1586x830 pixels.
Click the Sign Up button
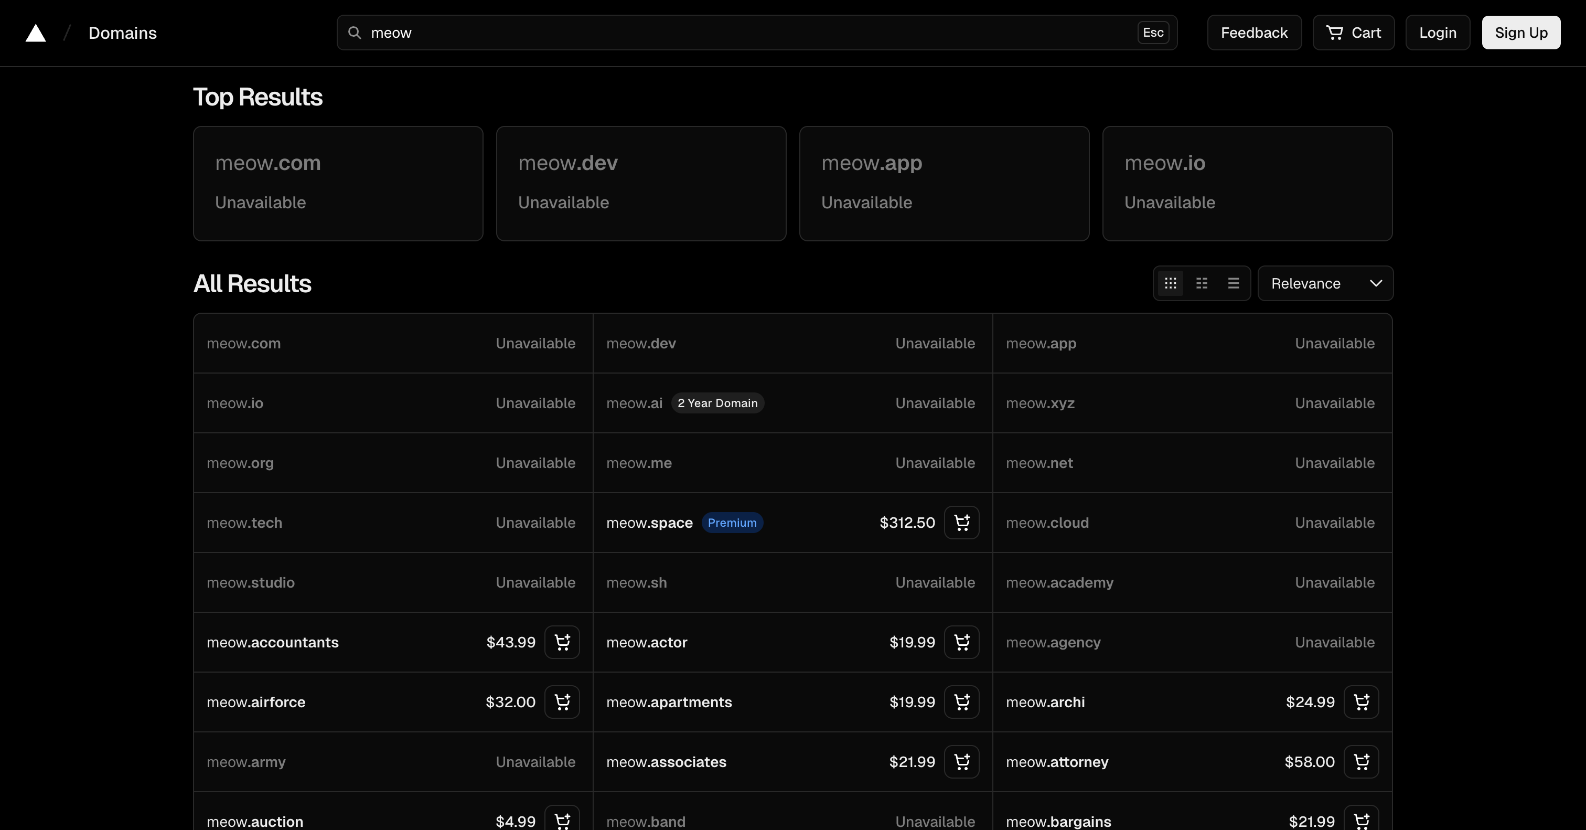click(x=1521, y=33)
